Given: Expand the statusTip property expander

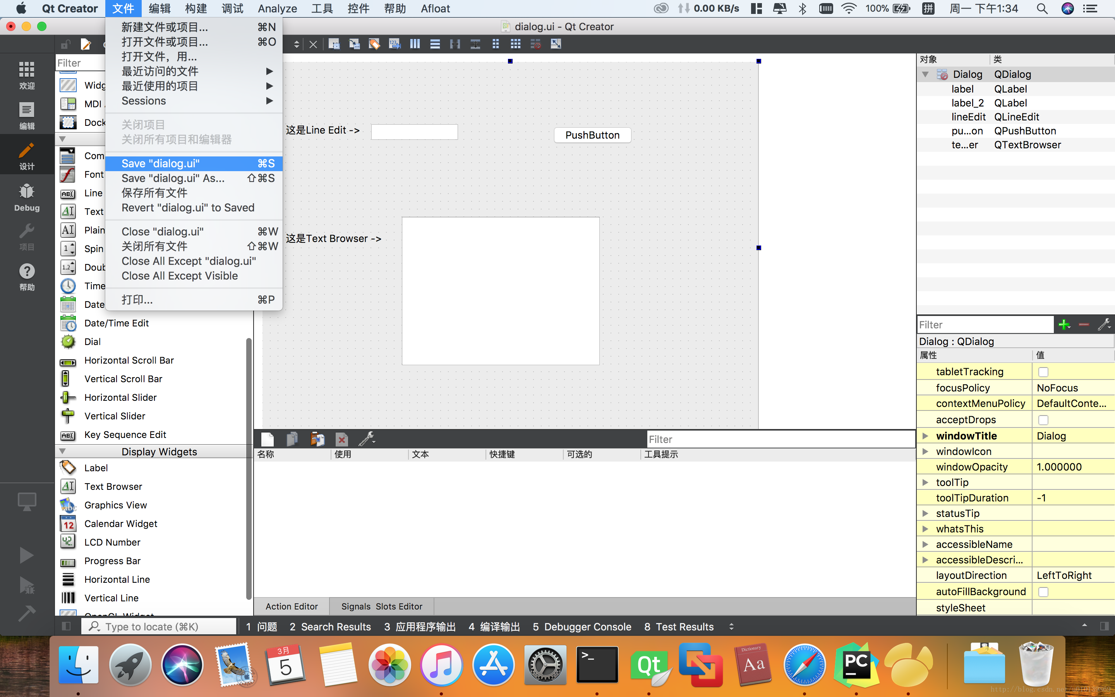Looking at the screenshot, I should pos(925,512).
